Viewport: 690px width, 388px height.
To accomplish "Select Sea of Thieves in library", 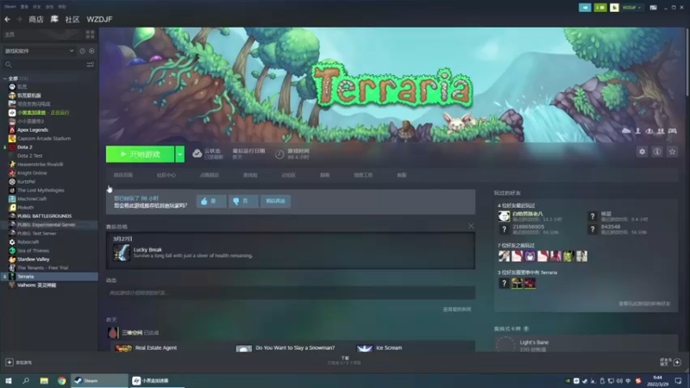I will click(33, 250).
